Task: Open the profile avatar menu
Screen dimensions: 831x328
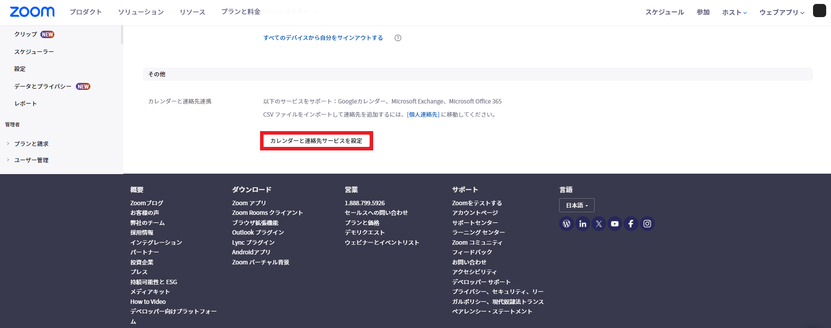Action: (x=819, y=11)
